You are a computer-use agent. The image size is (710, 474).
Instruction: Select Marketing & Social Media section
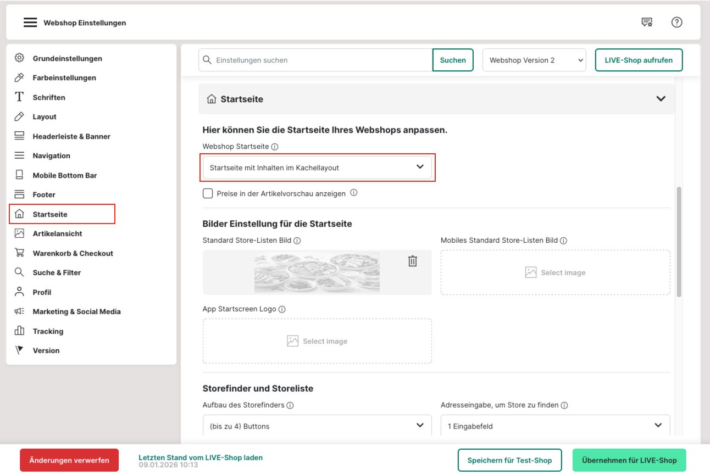[76, 311]
